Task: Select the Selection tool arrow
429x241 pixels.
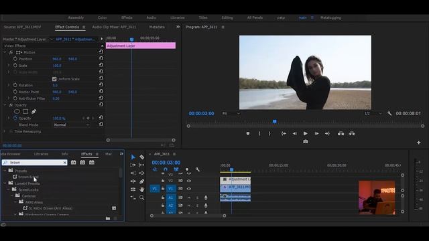Action: [x=133, y=157]
